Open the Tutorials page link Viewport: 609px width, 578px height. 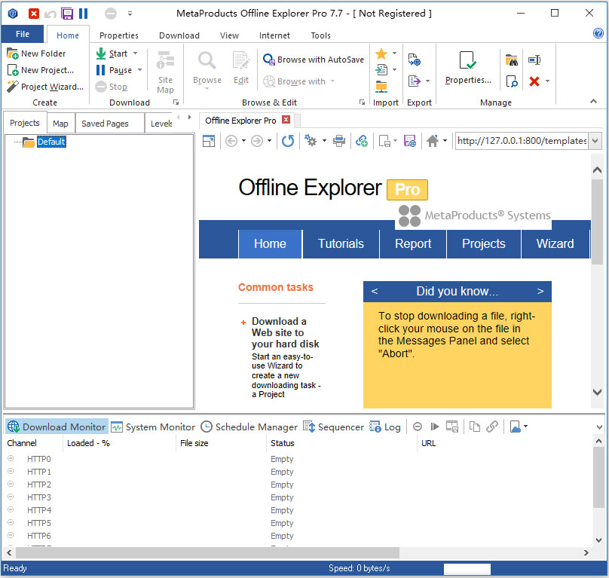coord(341,243)
